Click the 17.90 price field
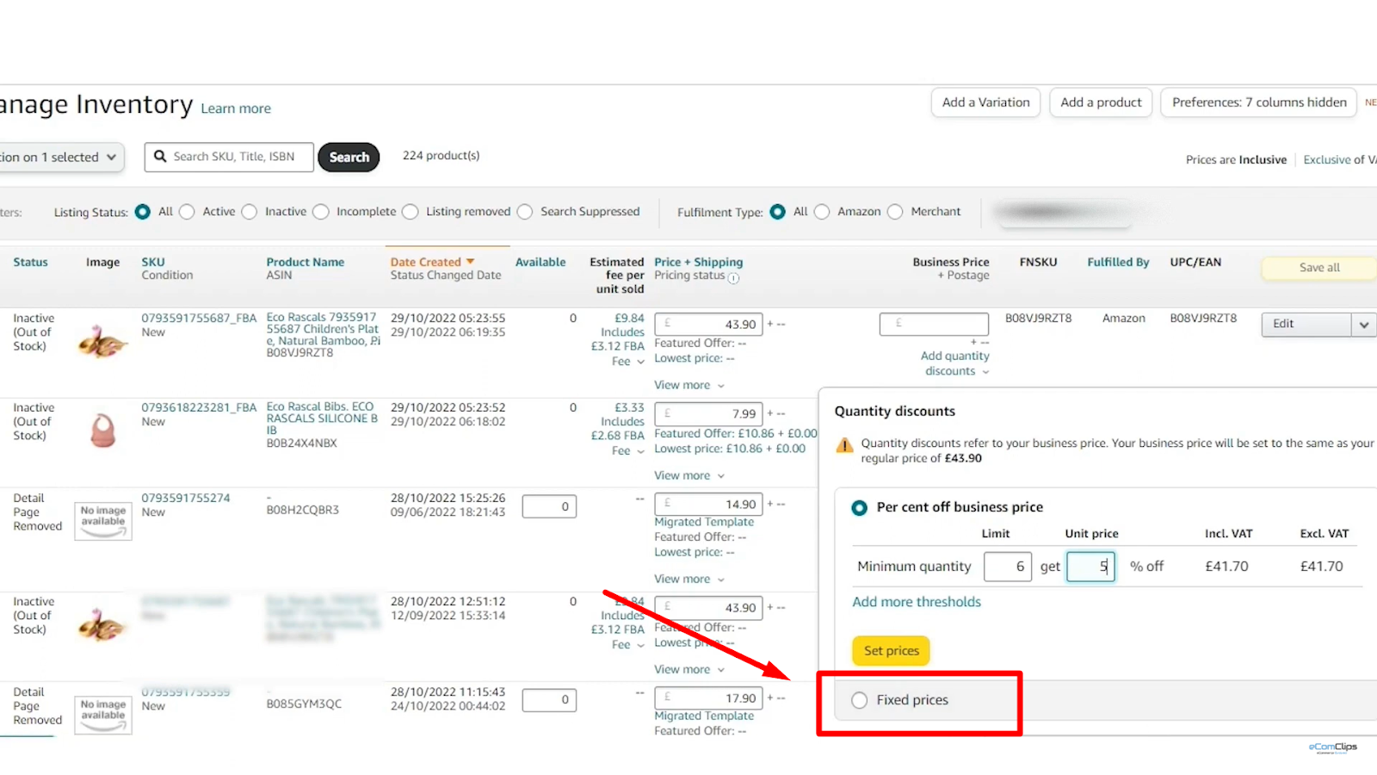 coord(708,698)
